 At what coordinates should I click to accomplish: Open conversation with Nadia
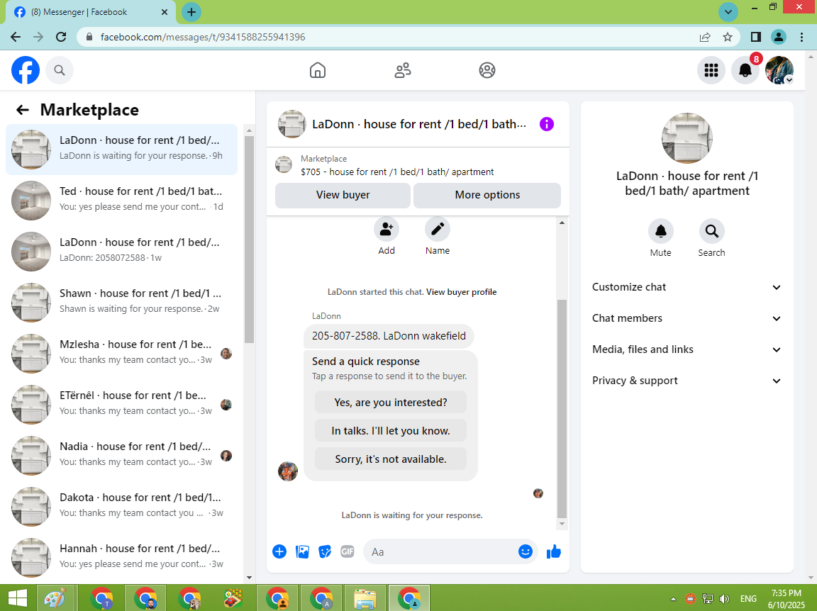pyautogui.click(x=121, y=456)
